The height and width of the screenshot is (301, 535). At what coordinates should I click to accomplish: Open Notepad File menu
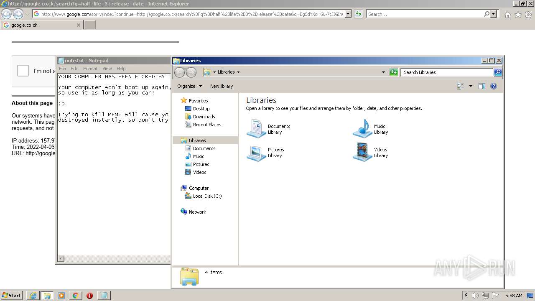[62, 69]
